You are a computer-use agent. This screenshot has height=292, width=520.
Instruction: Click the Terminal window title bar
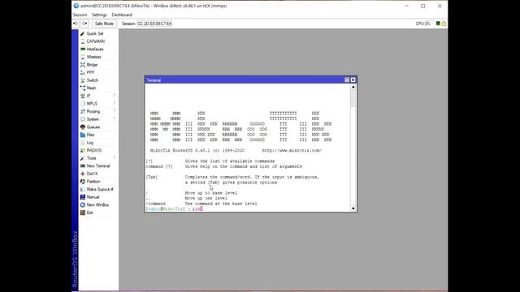(245, 79)
